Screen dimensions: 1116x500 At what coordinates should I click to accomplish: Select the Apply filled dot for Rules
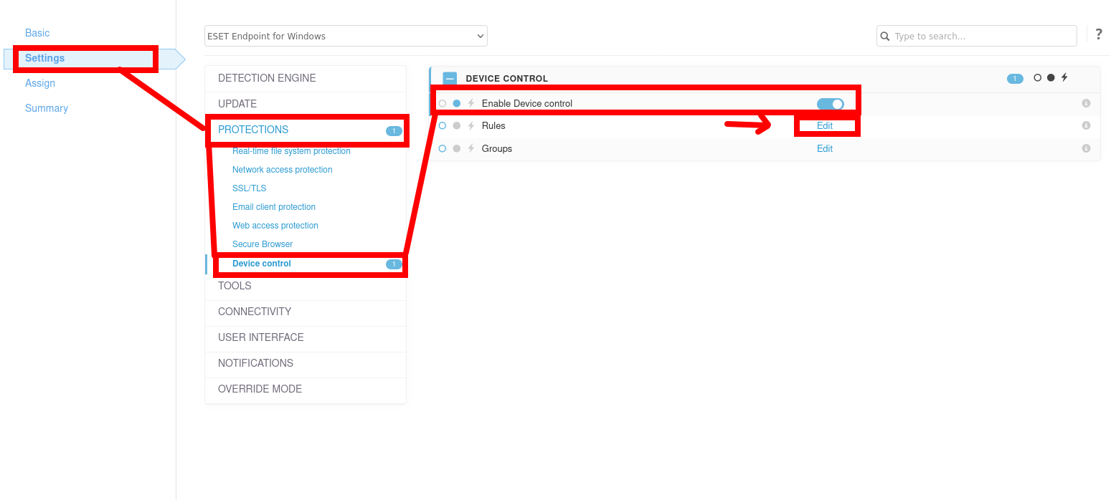[457, 126]
